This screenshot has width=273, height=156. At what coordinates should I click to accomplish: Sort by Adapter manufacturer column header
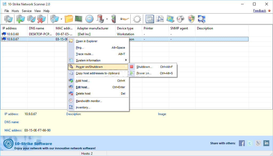(x=95, y=28)
